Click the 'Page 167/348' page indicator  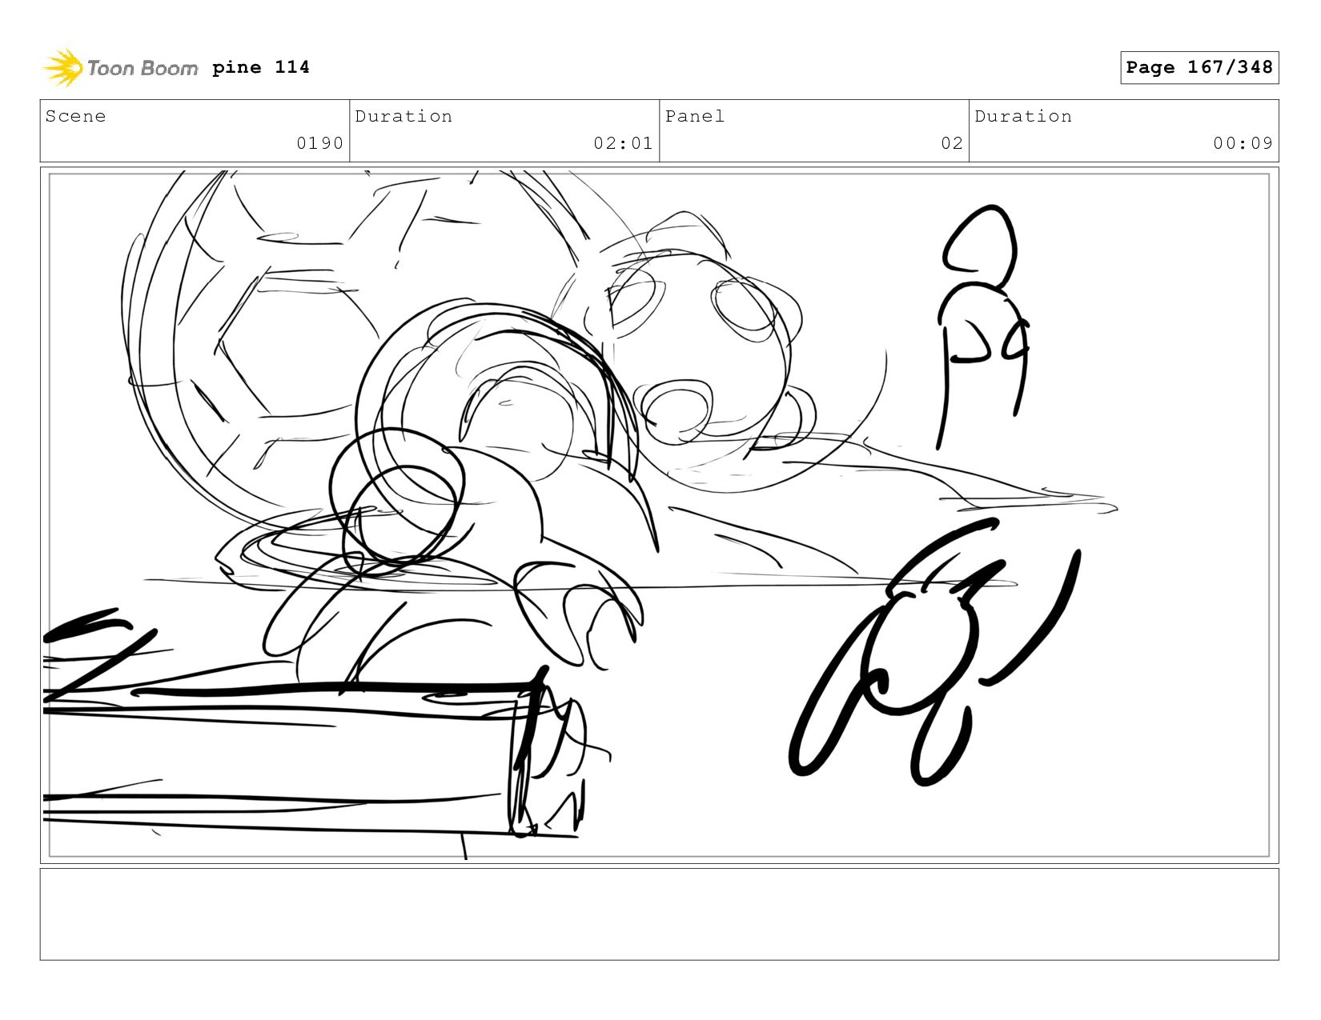(x=1199, y=67)
